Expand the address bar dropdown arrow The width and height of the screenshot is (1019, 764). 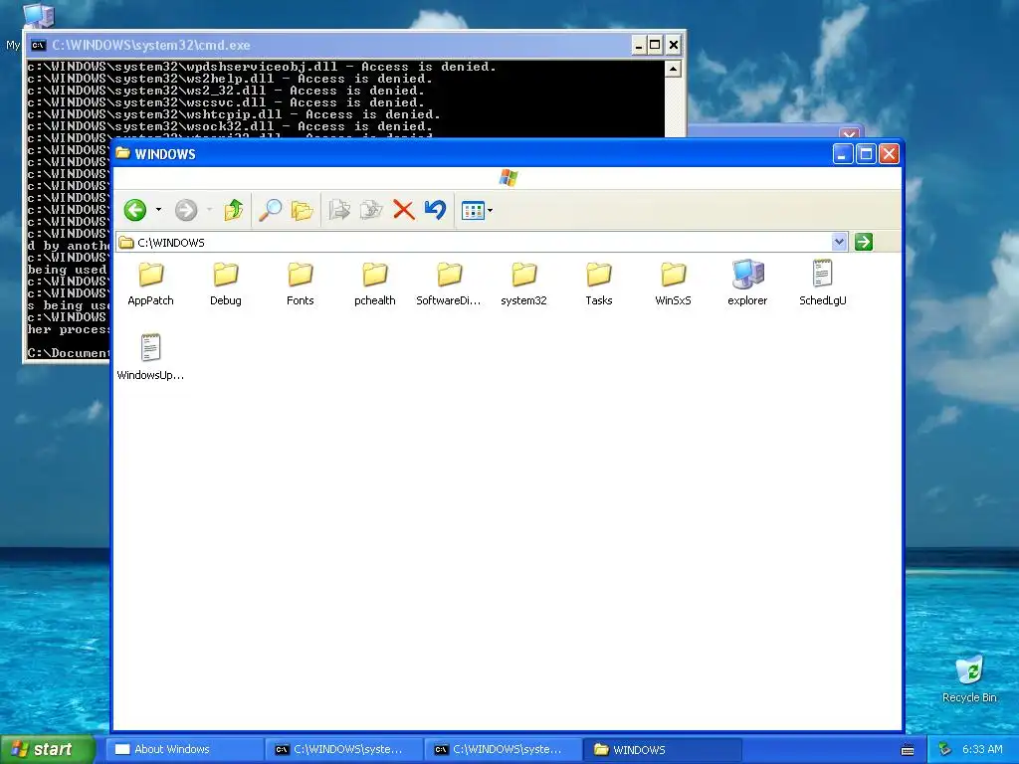tap(839, 242)
